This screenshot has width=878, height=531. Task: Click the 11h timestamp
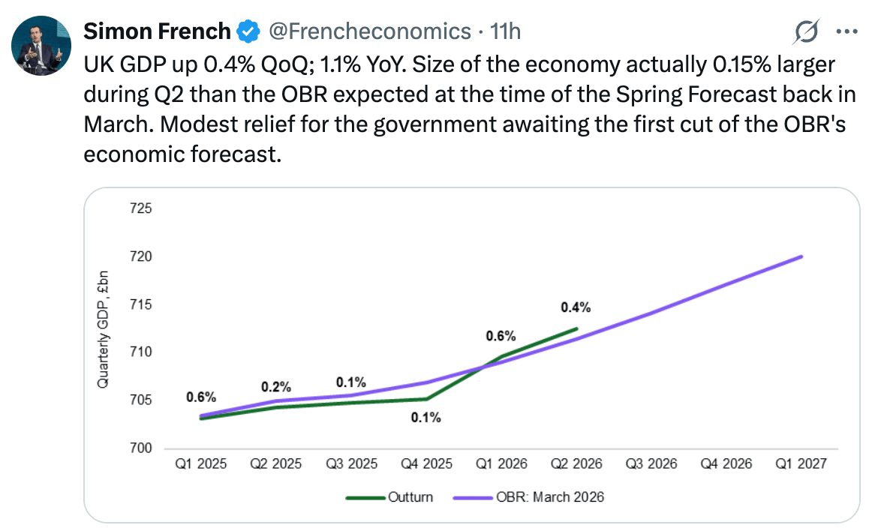(505, 31)
